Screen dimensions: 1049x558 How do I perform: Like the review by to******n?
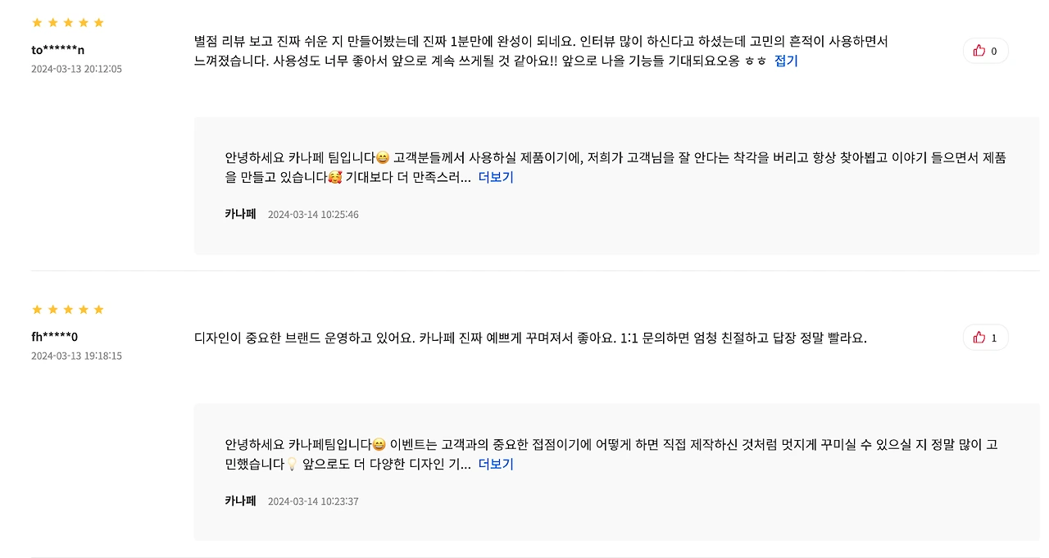[979, 51]
